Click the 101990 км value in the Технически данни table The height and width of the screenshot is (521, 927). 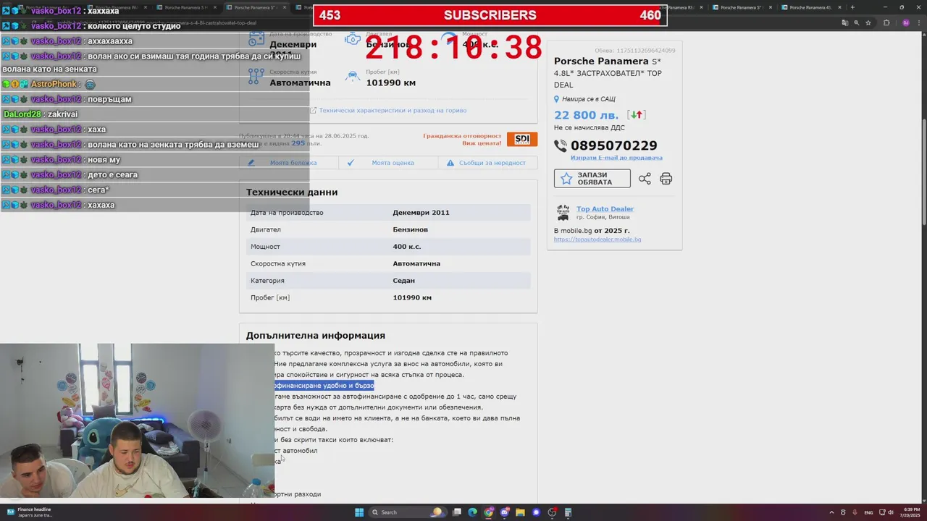click(x=412, y=297)
